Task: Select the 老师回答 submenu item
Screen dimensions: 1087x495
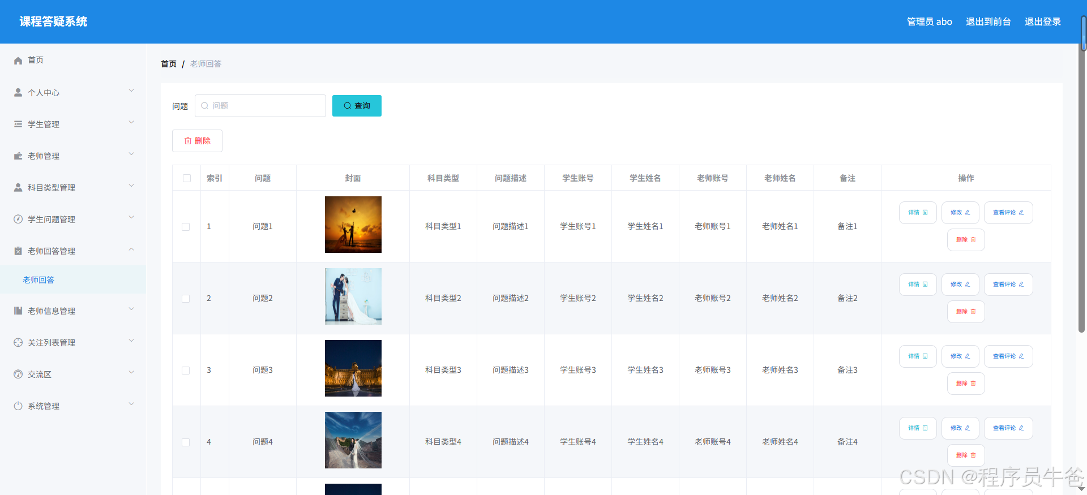Action: coord(72,279)
